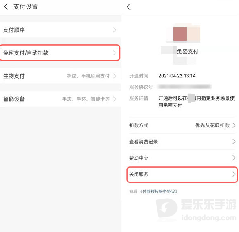Go back from the 支付设置 page
This screenshot has height=232, width=239.
(6, 7)
